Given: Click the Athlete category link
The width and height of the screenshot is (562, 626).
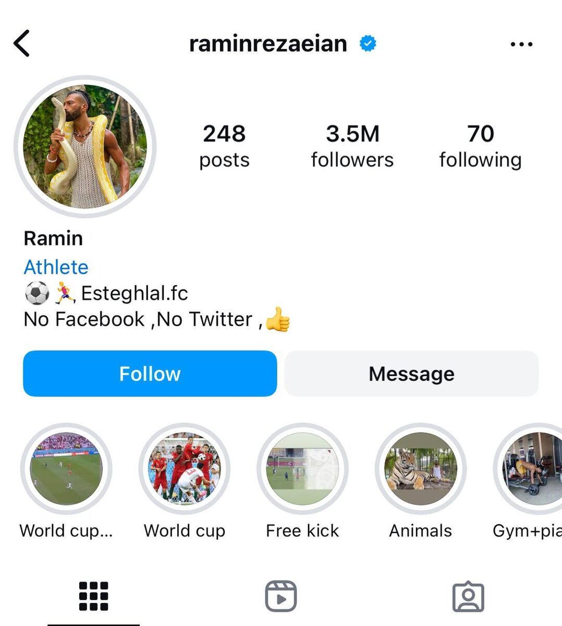Looking at the screenshot, I should [x=56, y=267].
